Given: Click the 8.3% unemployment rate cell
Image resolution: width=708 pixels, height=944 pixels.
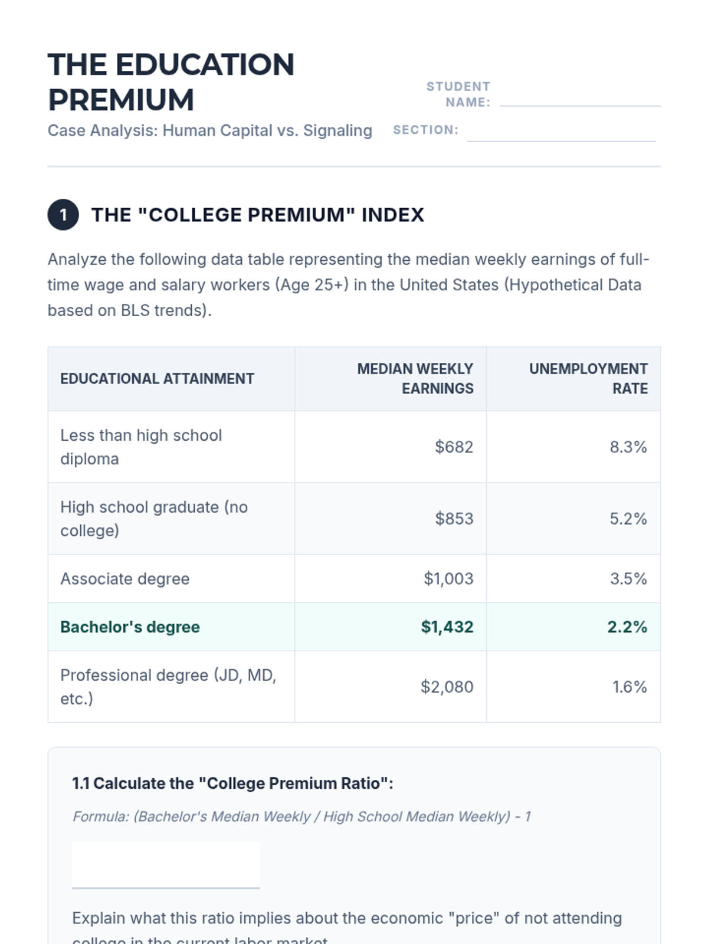Looking at the screenshot, I should (x=628, y=447).
